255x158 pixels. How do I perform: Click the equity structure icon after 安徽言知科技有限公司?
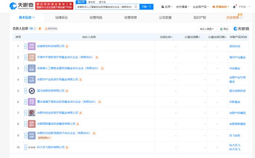click(x=67, y=46)
